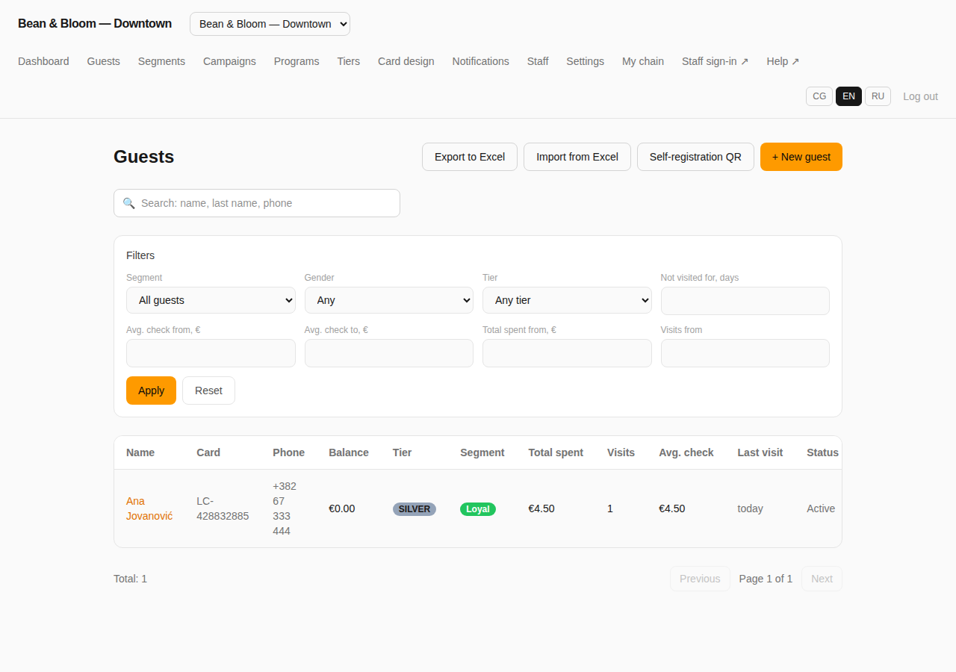Open the Gender filter dropdown
Viewport: 956px width, 672px height.
[389, 300]
